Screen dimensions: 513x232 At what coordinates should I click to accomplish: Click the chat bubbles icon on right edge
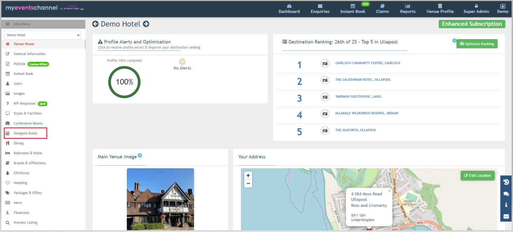tap(506, 194)
